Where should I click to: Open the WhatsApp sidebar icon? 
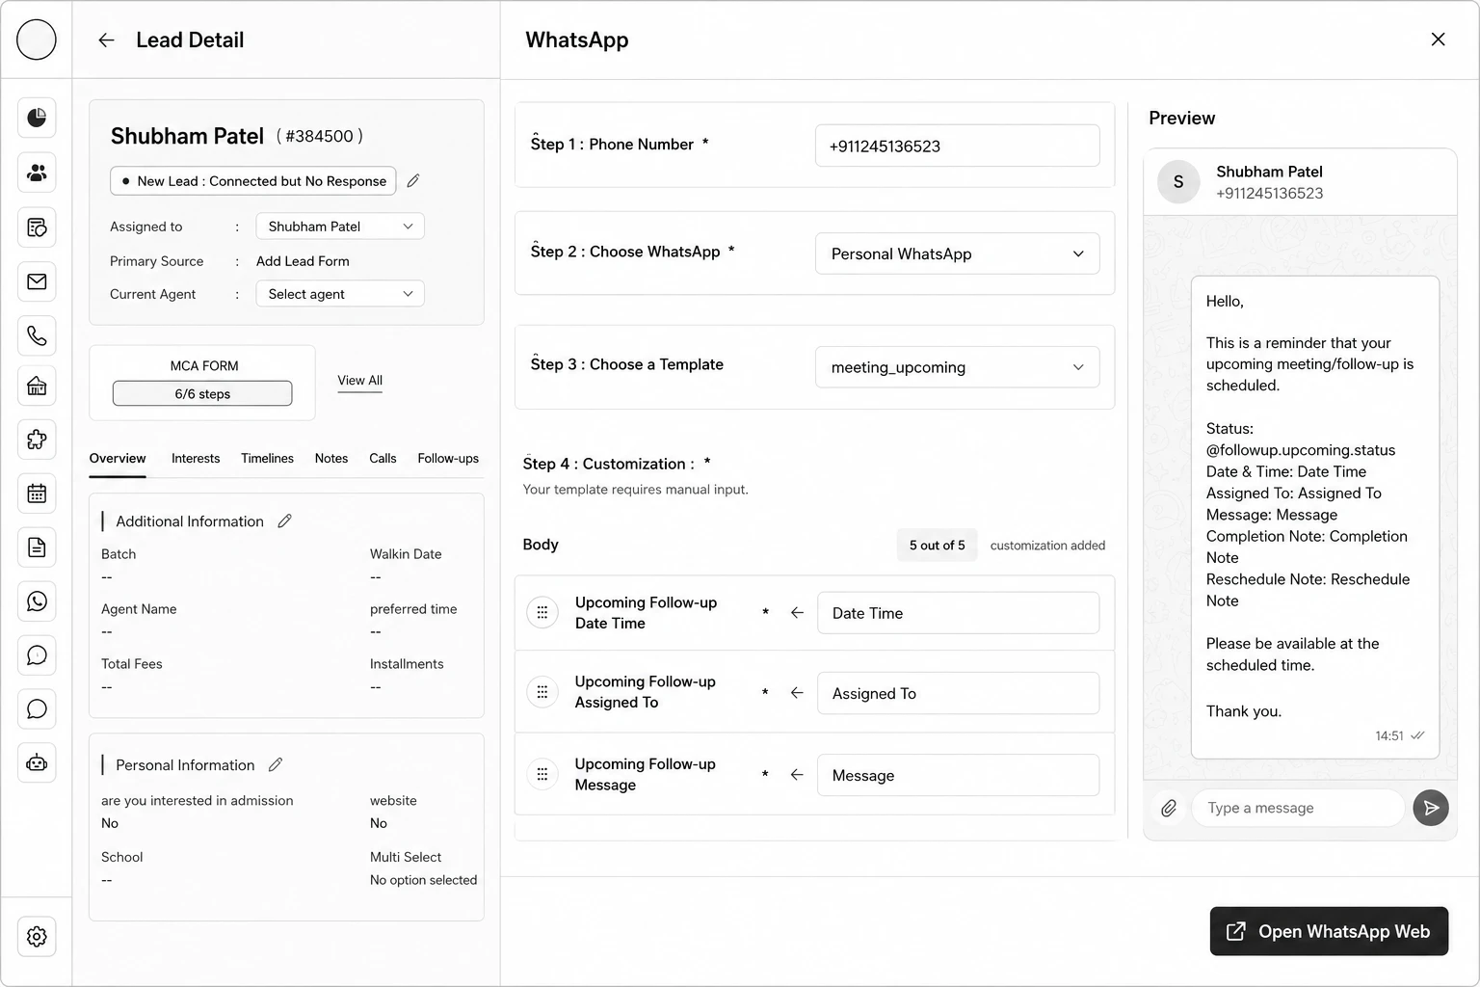coord(37,601)
